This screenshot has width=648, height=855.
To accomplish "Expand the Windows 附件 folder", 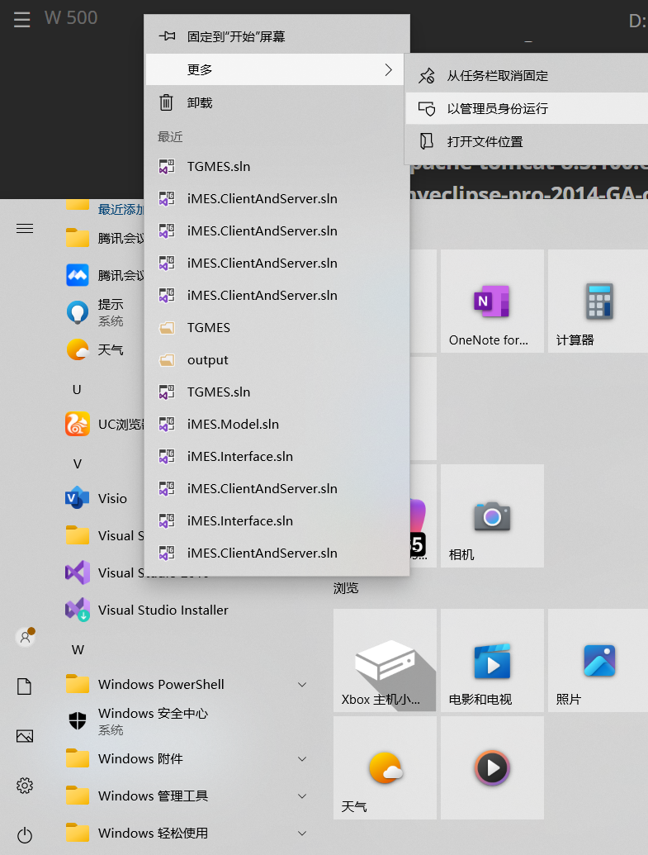I will coord(302,759).
